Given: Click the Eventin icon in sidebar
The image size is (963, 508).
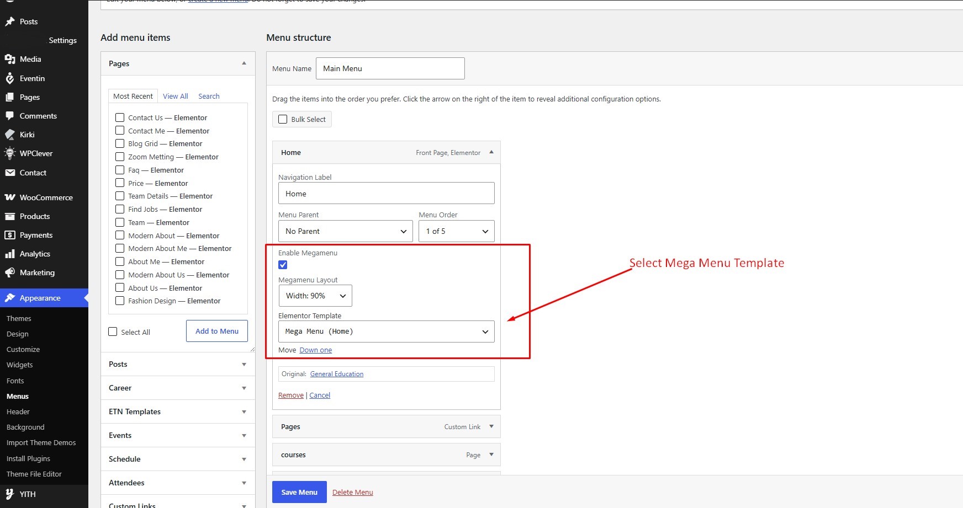Looking at the screenshot, I should point(10,78).
